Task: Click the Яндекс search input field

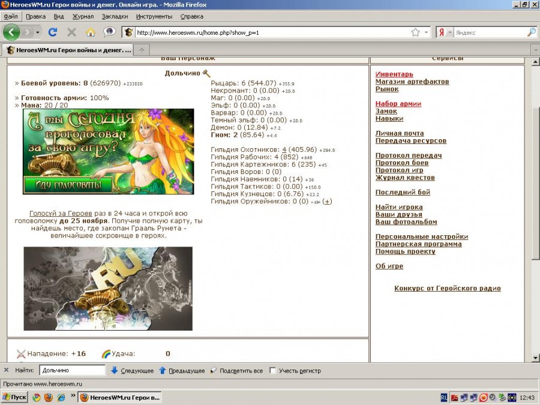Action: click(490, 32)
